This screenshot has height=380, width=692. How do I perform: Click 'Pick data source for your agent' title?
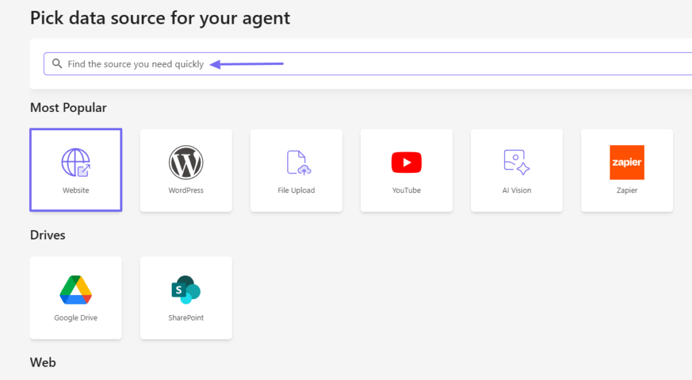tap(159, 18)
